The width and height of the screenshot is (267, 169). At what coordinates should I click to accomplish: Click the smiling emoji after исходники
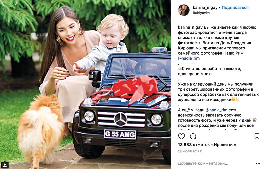tap(233, 100)
